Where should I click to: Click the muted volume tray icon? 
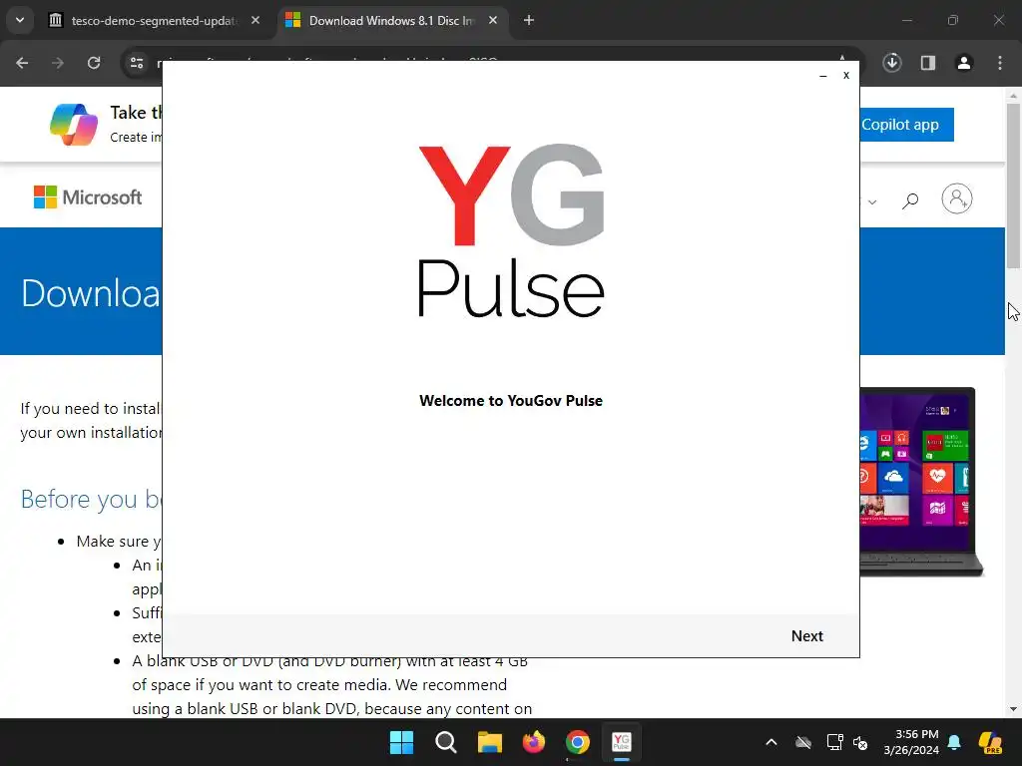click(860, 742)
